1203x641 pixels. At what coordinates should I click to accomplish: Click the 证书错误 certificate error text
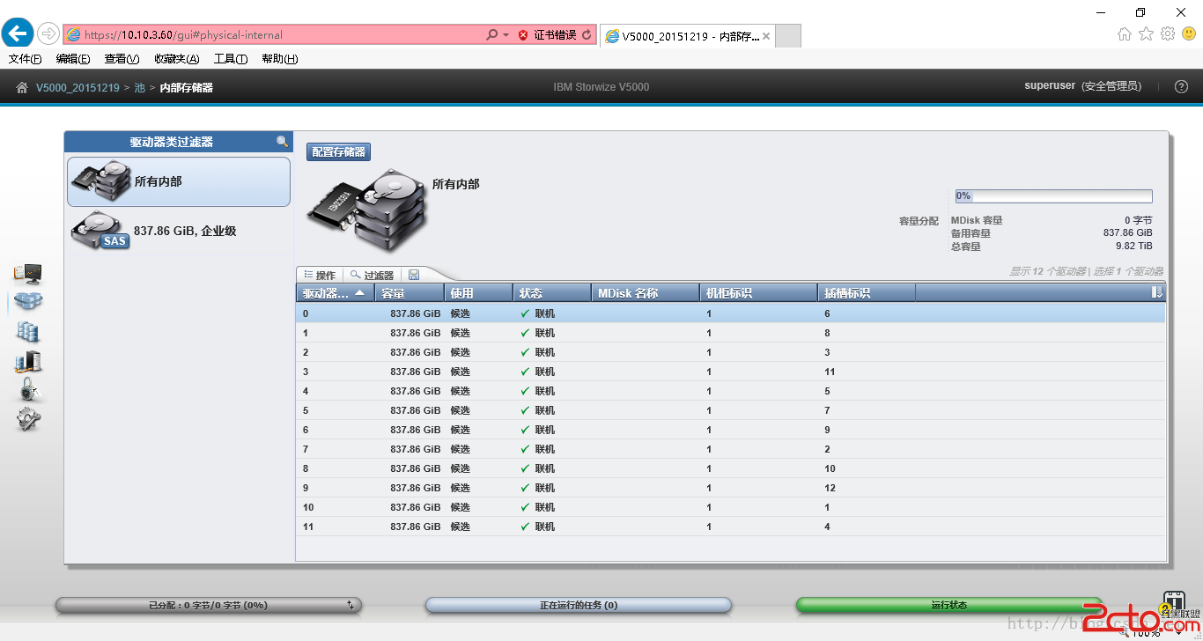(555, 35)
